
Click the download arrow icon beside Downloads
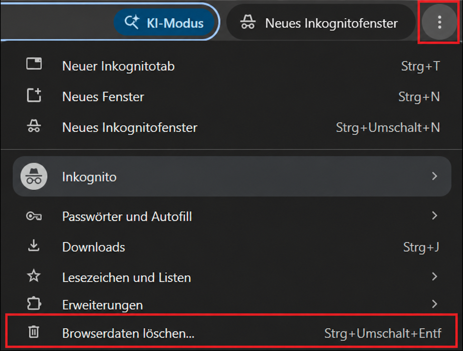(x=33, y=246)
